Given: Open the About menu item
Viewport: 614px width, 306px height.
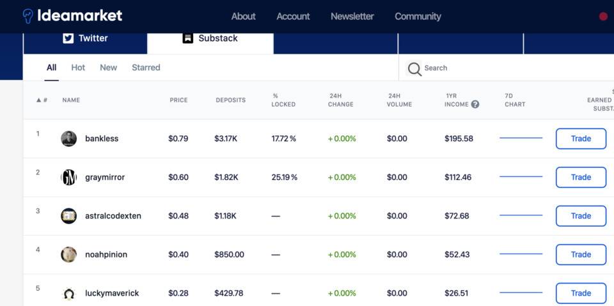Looking at the screenshot, I should 243,17.
